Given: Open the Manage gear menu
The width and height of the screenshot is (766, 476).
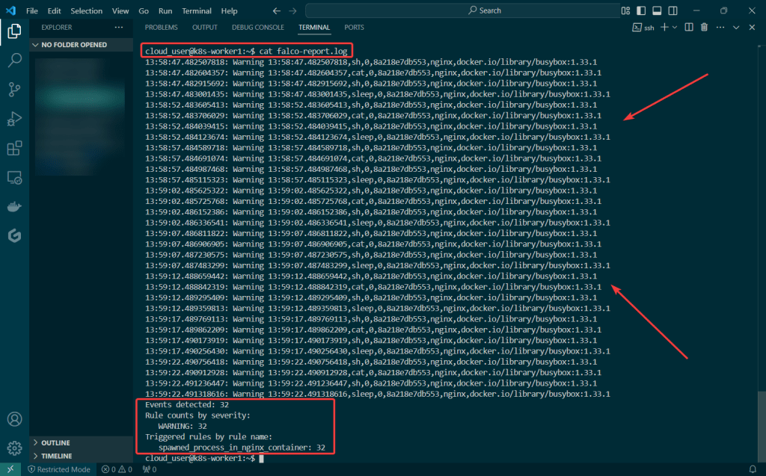Looking at the screenshot, I should [x=14, y=448].
